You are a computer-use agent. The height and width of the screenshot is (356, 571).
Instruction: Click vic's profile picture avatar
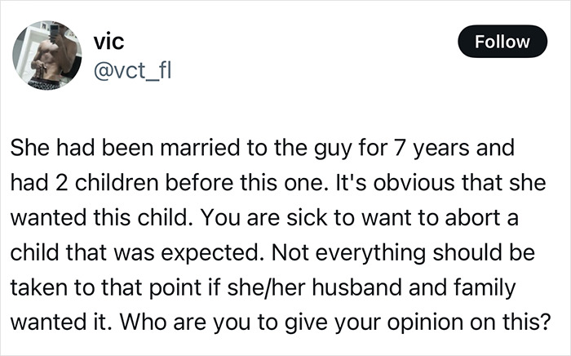[46, 56]
